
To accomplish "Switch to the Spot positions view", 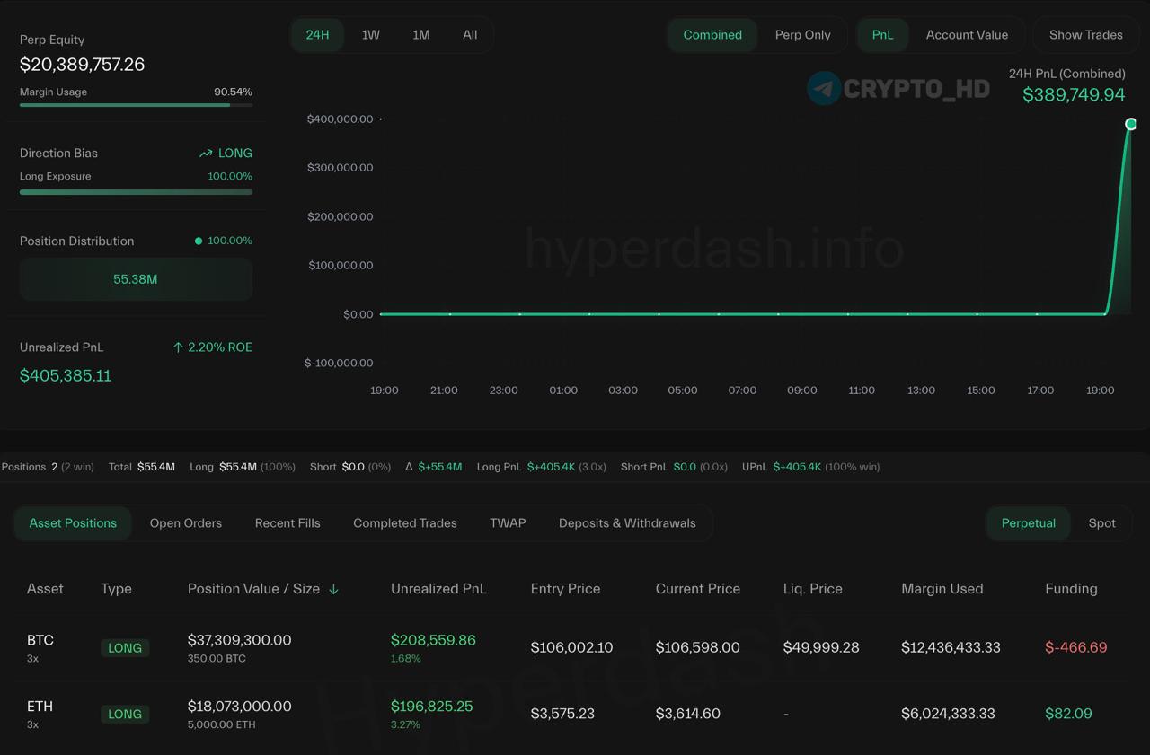I will pos(1102,523).
